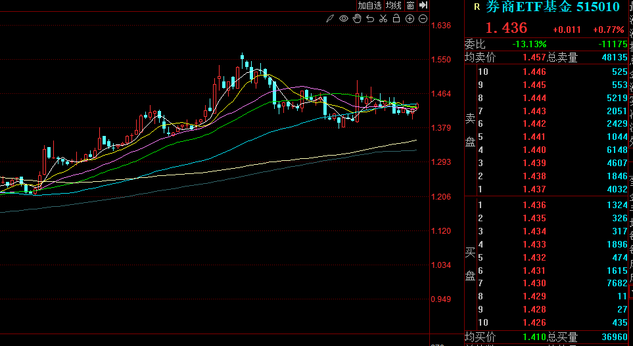Image resolution: width=633 pixels, height=346 pixels.
Task: Click the undo arrow icon
Action: [x=370, y=18]
